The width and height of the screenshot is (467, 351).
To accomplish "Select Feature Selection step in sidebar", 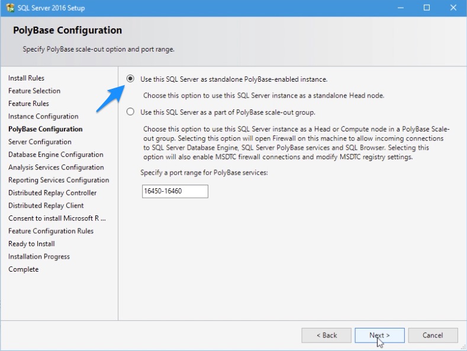I will coord(34,91).
